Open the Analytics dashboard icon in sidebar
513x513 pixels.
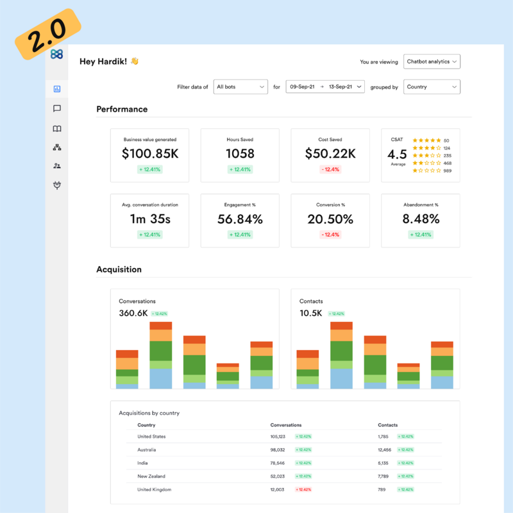click(x=58, y=89)
